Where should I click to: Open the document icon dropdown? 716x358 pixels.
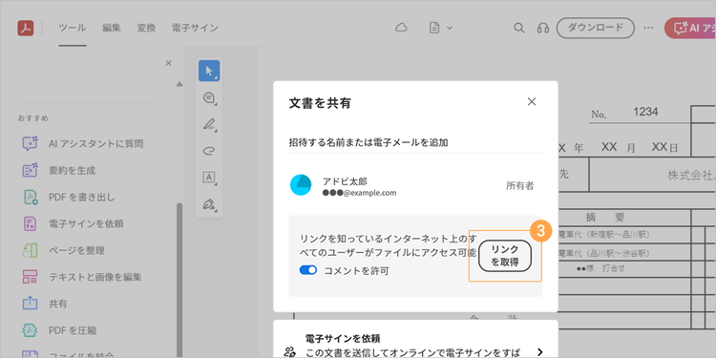(440, 28)
